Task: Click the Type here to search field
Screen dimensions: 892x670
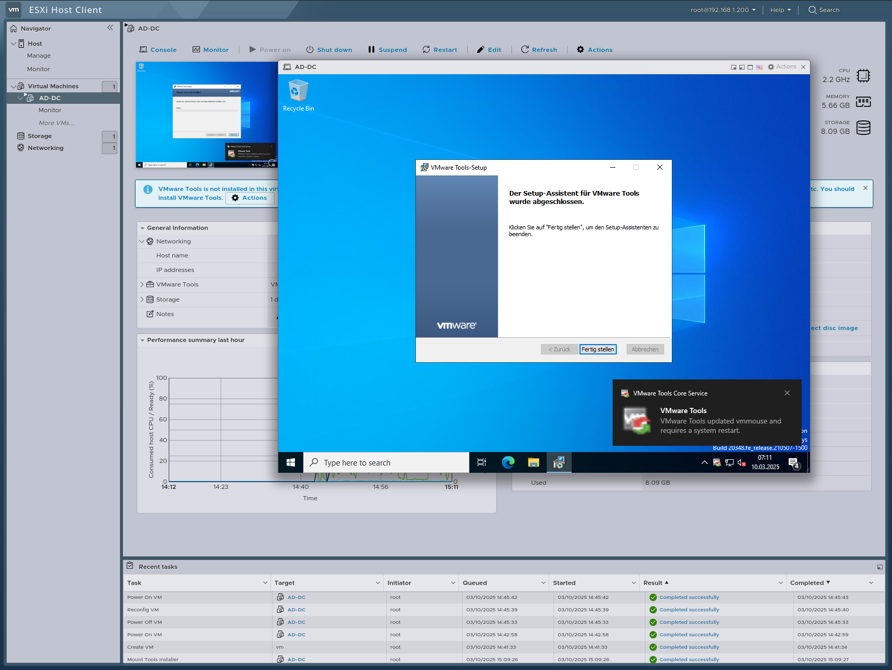Action: [x=386, y=462]
